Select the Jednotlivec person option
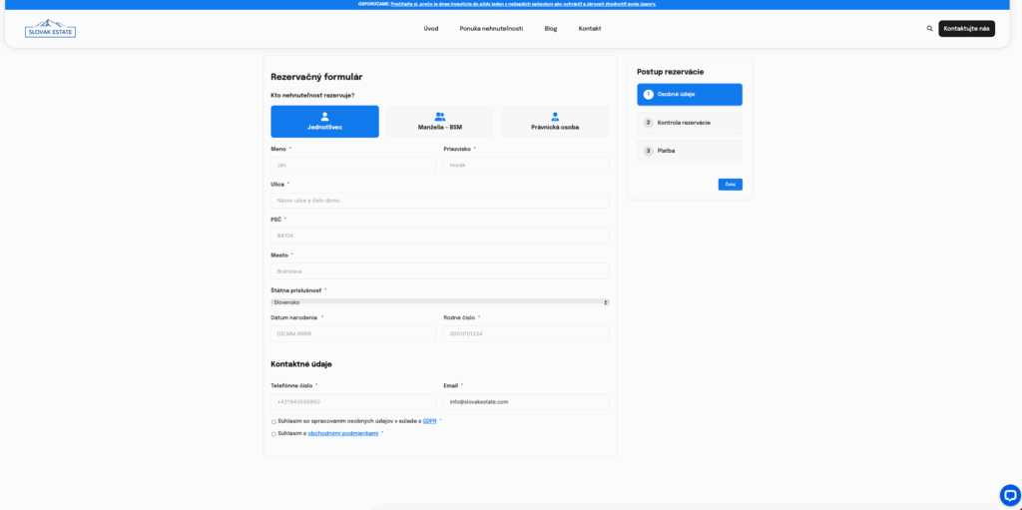Image resolution: width=1022 pixels, height=510 pixels. 324,122
